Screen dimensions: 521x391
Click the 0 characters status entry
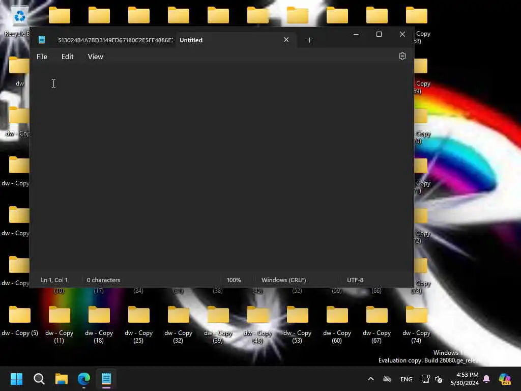(x=104, y=280)
